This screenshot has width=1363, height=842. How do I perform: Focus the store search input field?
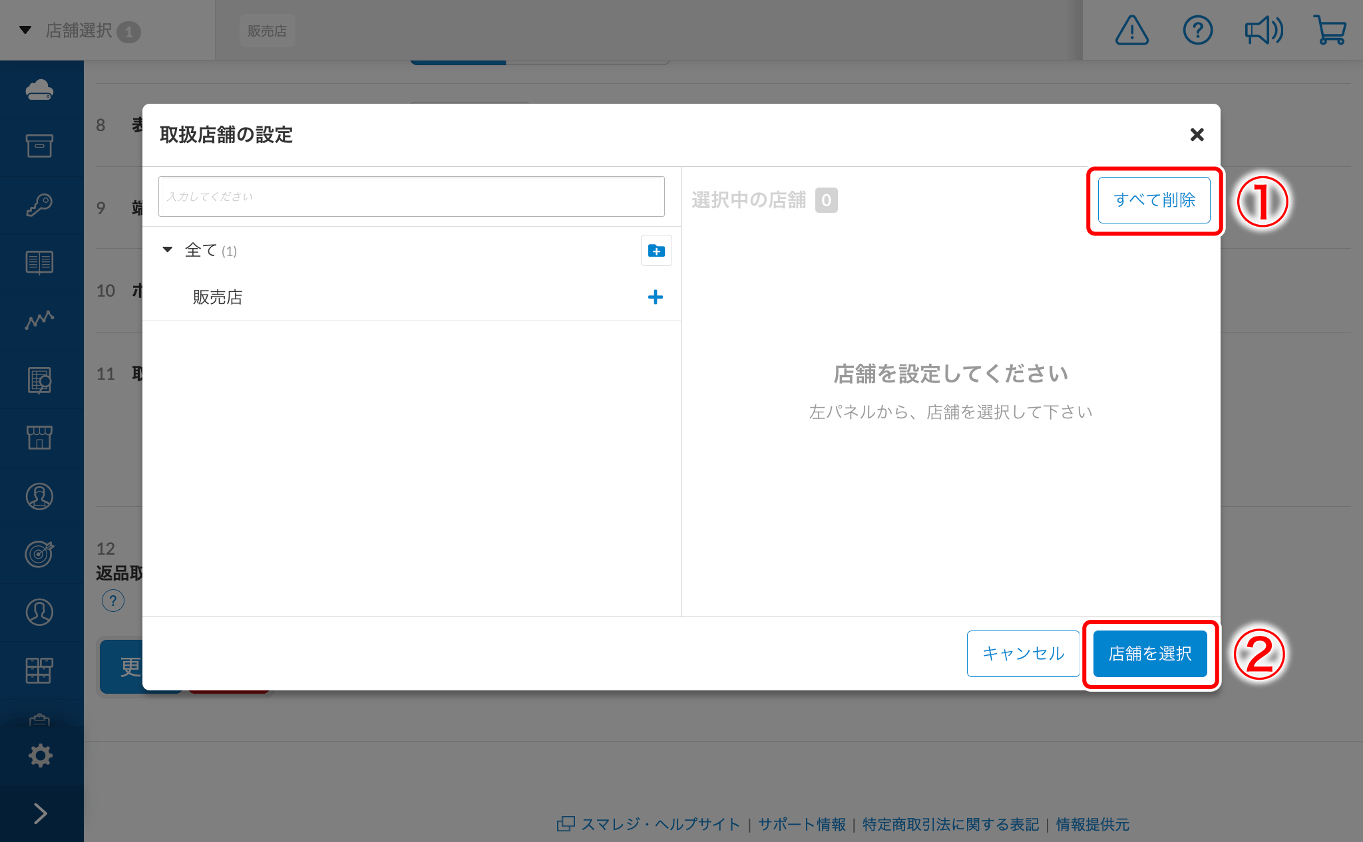pyautogui.click(x=411, y=197)
